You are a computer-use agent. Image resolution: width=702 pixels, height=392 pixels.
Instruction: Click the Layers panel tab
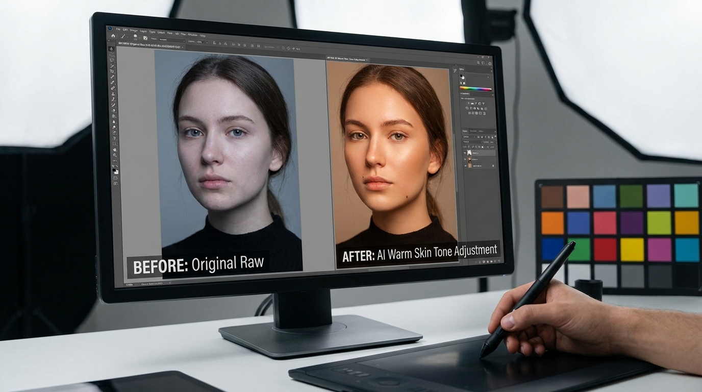click(x=465, y=131)
